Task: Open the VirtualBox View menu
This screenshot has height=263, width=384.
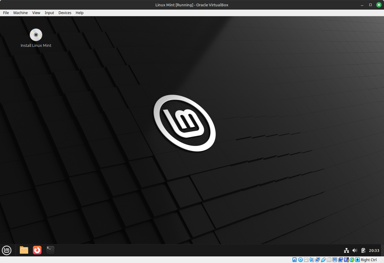Action: (x=36, y=13)
